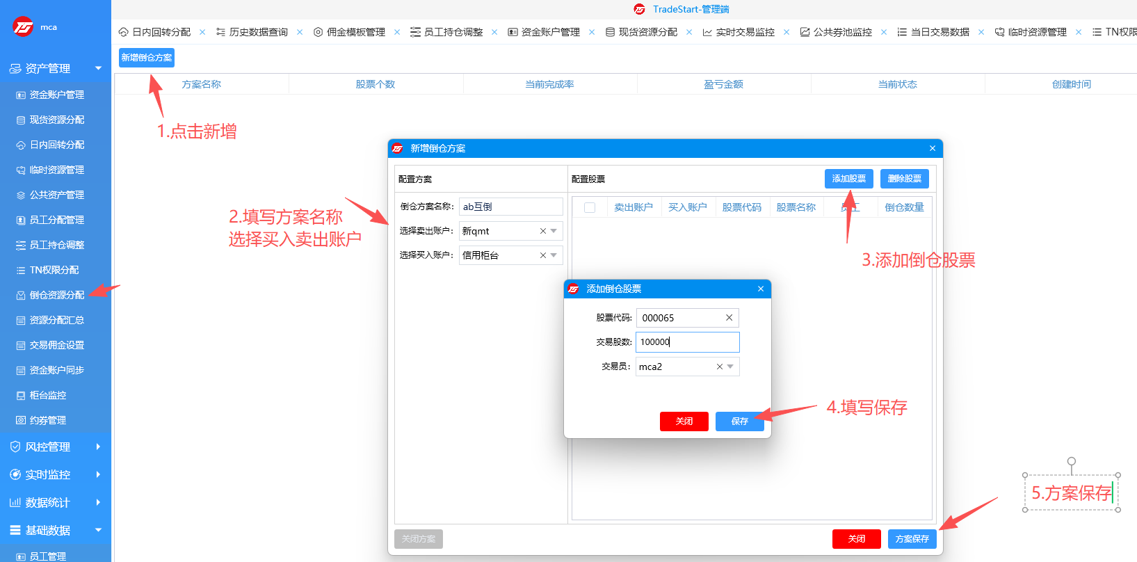Viewport: 1137px width, 562px height.
Task: Click the 柜台监控 sidebar icon
Action: (21, 396)
